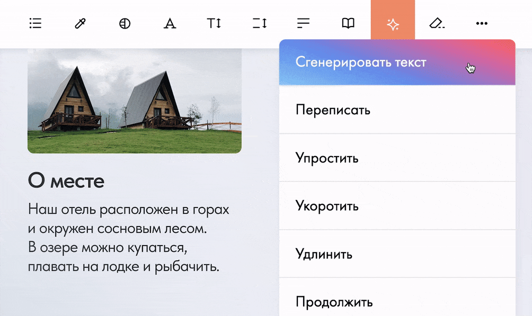Image resolution: width=532 pixels, height=316 pixels.
Task: Click the line и окружен сосновым лесом
Action: click(118, 229)
